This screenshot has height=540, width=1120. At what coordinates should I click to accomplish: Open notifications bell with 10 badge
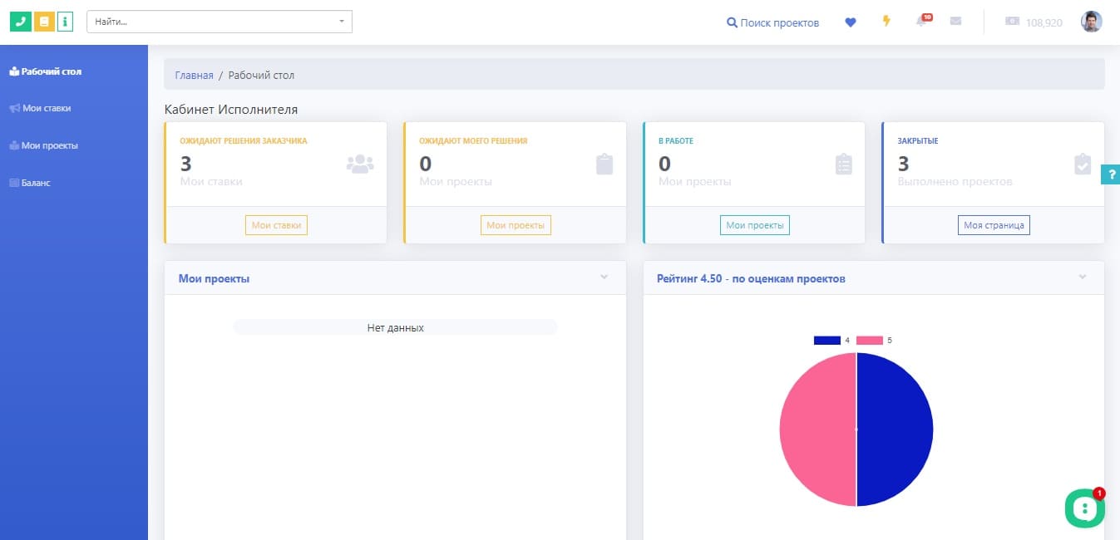(922, 22)
